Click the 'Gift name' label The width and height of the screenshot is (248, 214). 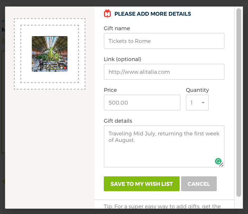click(117, 28)
